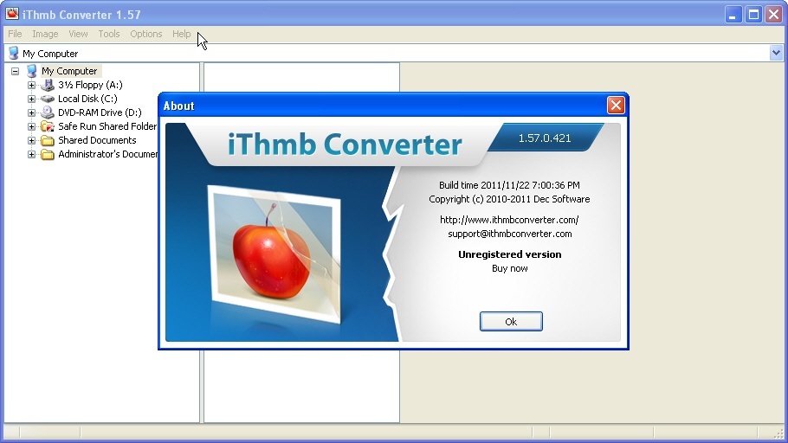The width and height of the screenshot is (788, 443).
Task: Click the computer icon in address bar
Action: [14, 54]
